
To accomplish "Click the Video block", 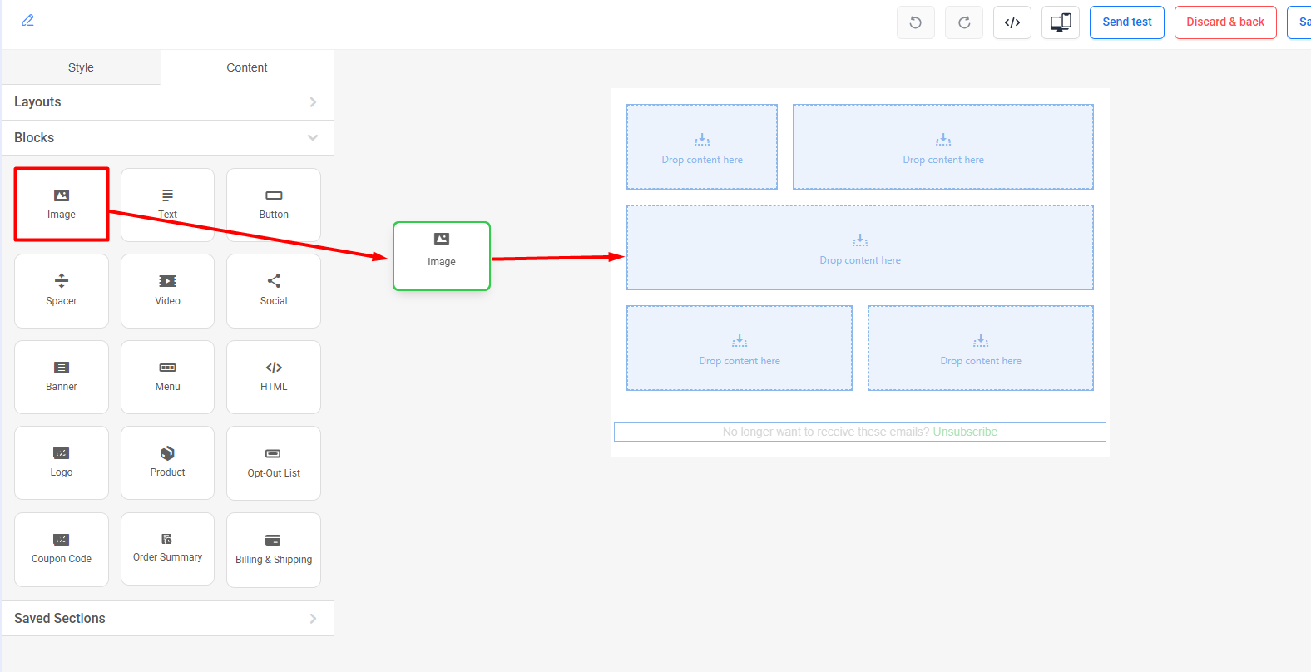I will click(167, 290).
